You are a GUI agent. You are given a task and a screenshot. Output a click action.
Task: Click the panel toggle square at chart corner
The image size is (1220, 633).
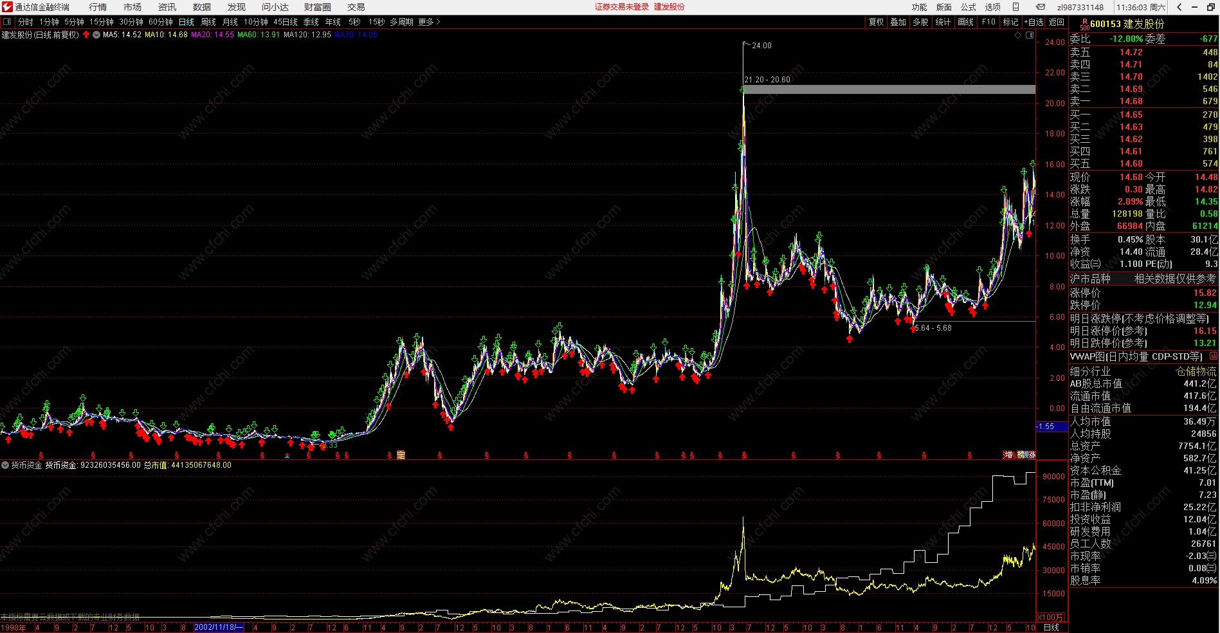[1030, 35]
